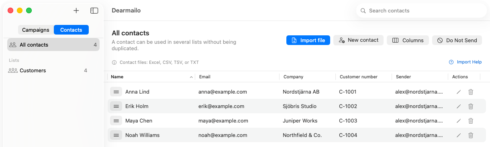Click the All contacts heading
The image size is (490, 147).
131,33
